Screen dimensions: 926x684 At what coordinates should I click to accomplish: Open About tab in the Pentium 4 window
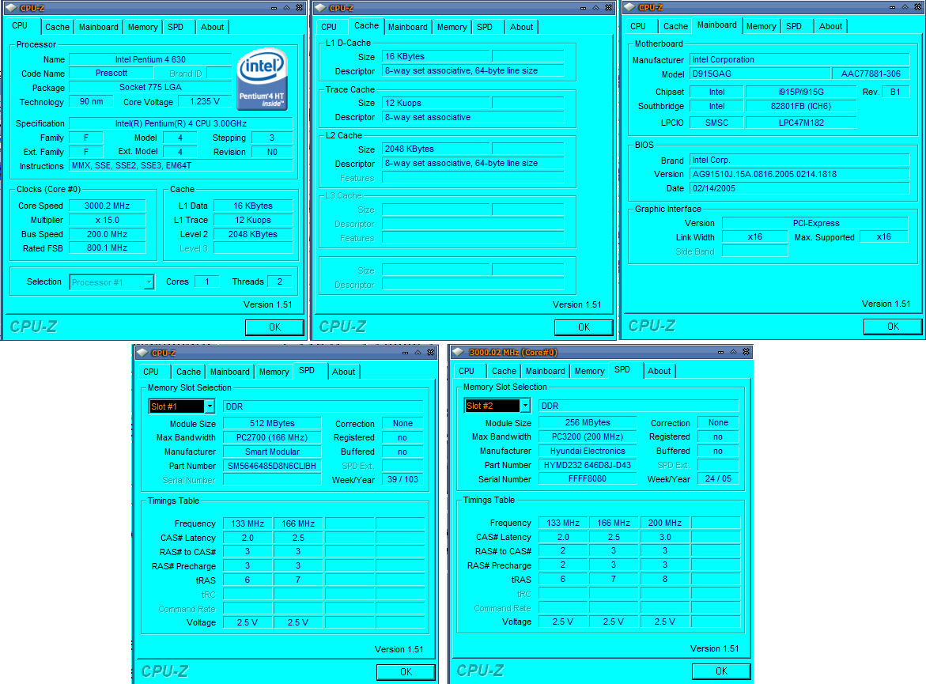click(212, 27)
